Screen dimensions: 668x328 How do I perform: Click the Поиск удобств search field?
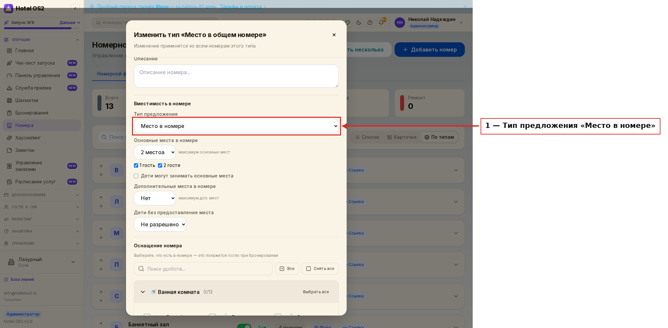[x=203, y=269]
